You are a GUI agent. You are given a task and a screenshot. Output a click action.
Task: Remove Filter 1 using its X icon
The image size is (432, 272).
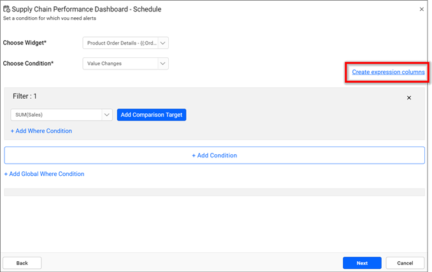pyautogui.click(x=409, y=98)
